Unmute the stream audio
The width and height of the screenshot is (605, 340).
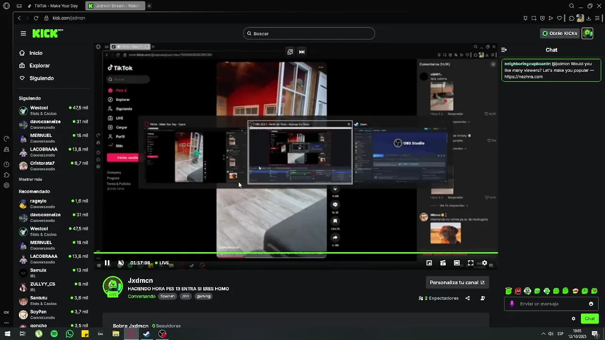(x=121, y=263)
